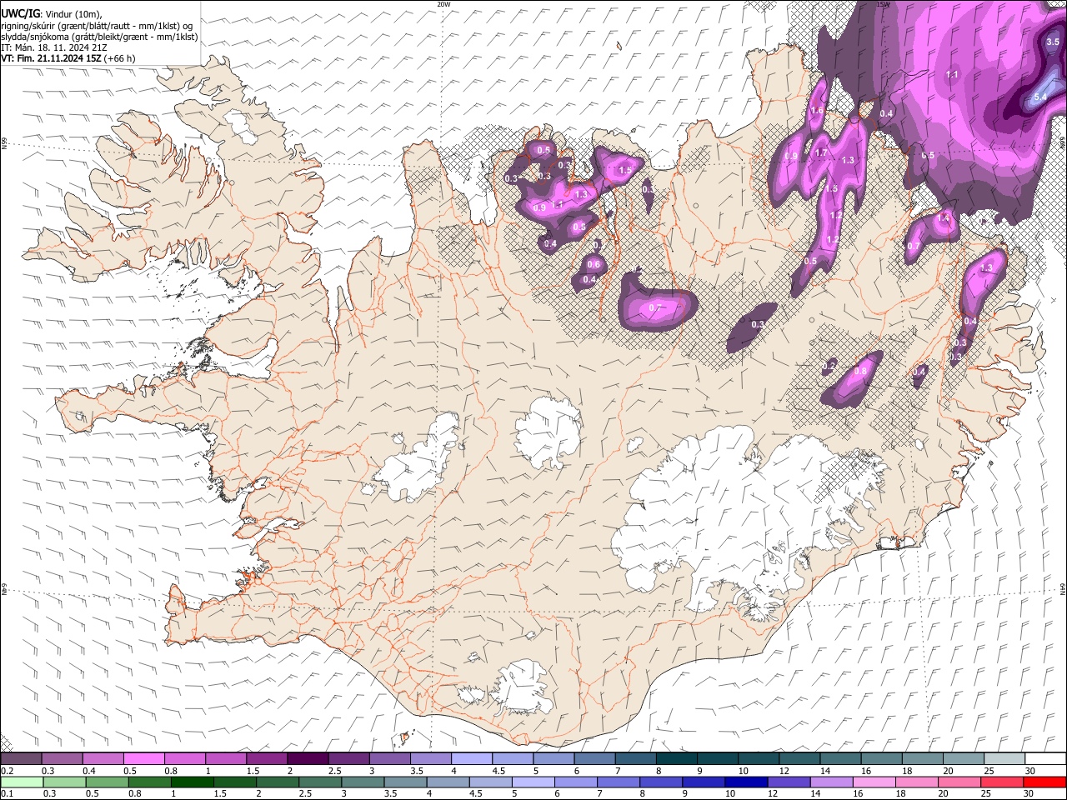Choose the lower scale blue swatch labeled 9

[x=703, y=782]
